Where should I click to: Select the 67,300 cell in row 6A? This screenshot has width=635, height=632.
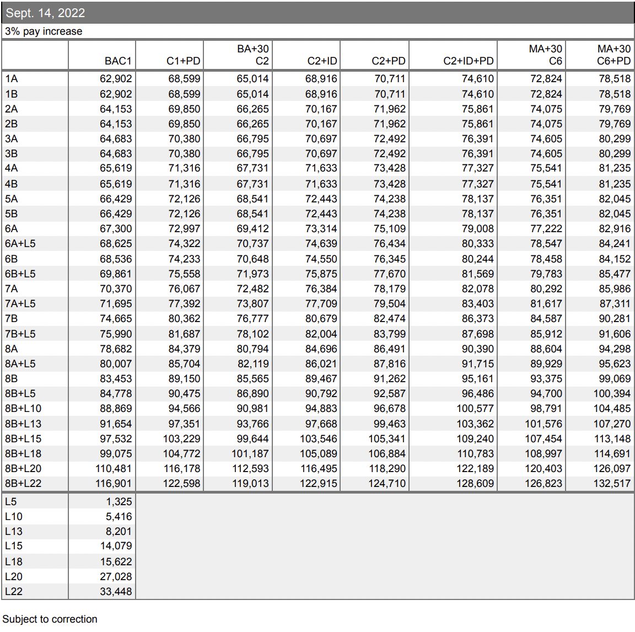pyautogui.click(x=116, y=229)
